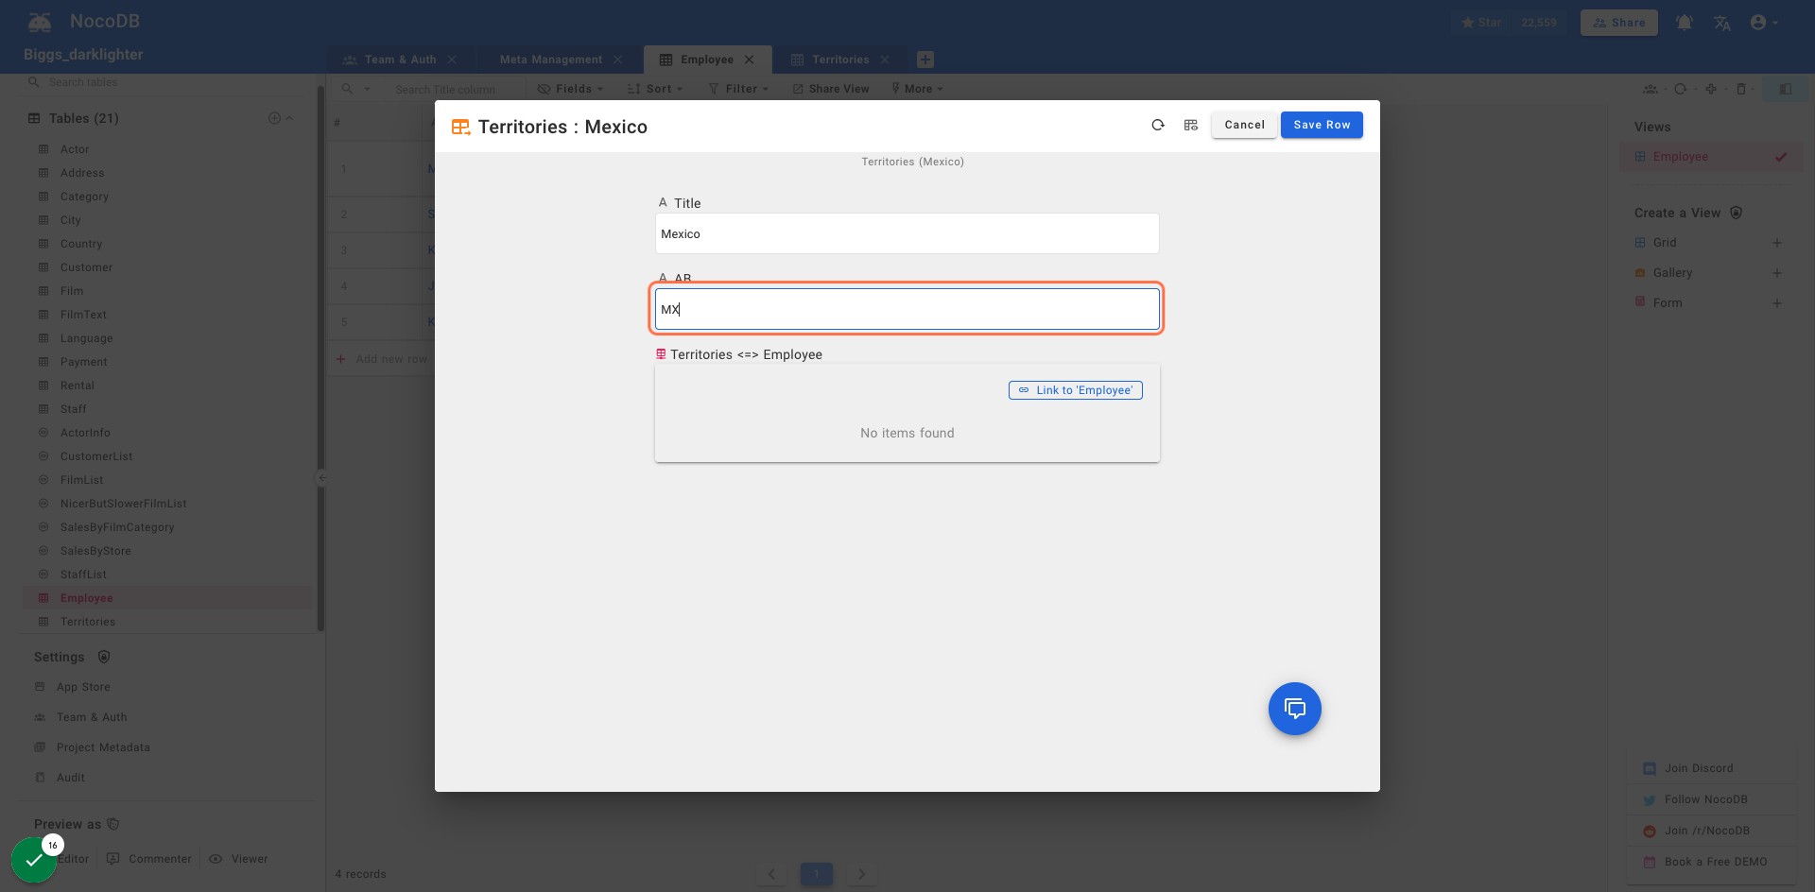Click the green checkmark badge showing 16
The height and width of the screenshot is (892, 1815).
pyautogui.click(x=34, y=859)
